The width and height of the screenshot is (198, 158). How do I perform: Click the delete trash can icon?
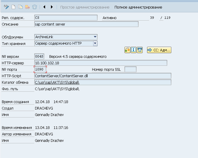(35, 7)
